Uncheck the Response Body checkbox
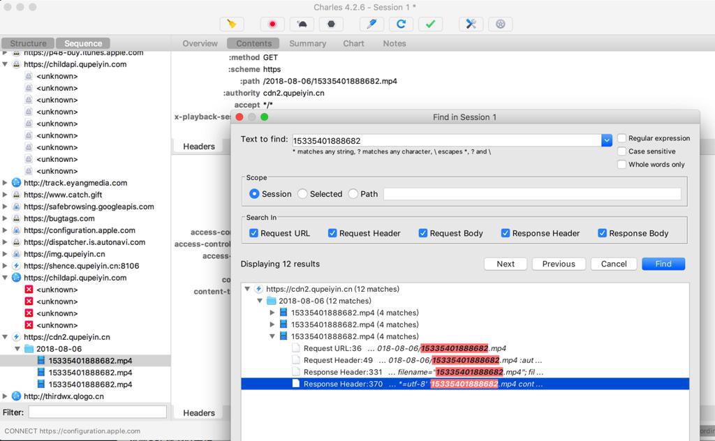The height and width of the screenshot is (441, 715). [x=602, y=233]
